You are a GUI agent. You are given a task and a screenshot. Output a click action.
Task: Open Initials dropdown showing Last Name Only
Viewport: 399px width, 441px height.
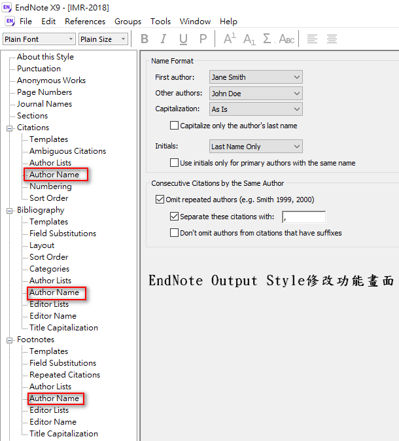[x=256, y=147]
